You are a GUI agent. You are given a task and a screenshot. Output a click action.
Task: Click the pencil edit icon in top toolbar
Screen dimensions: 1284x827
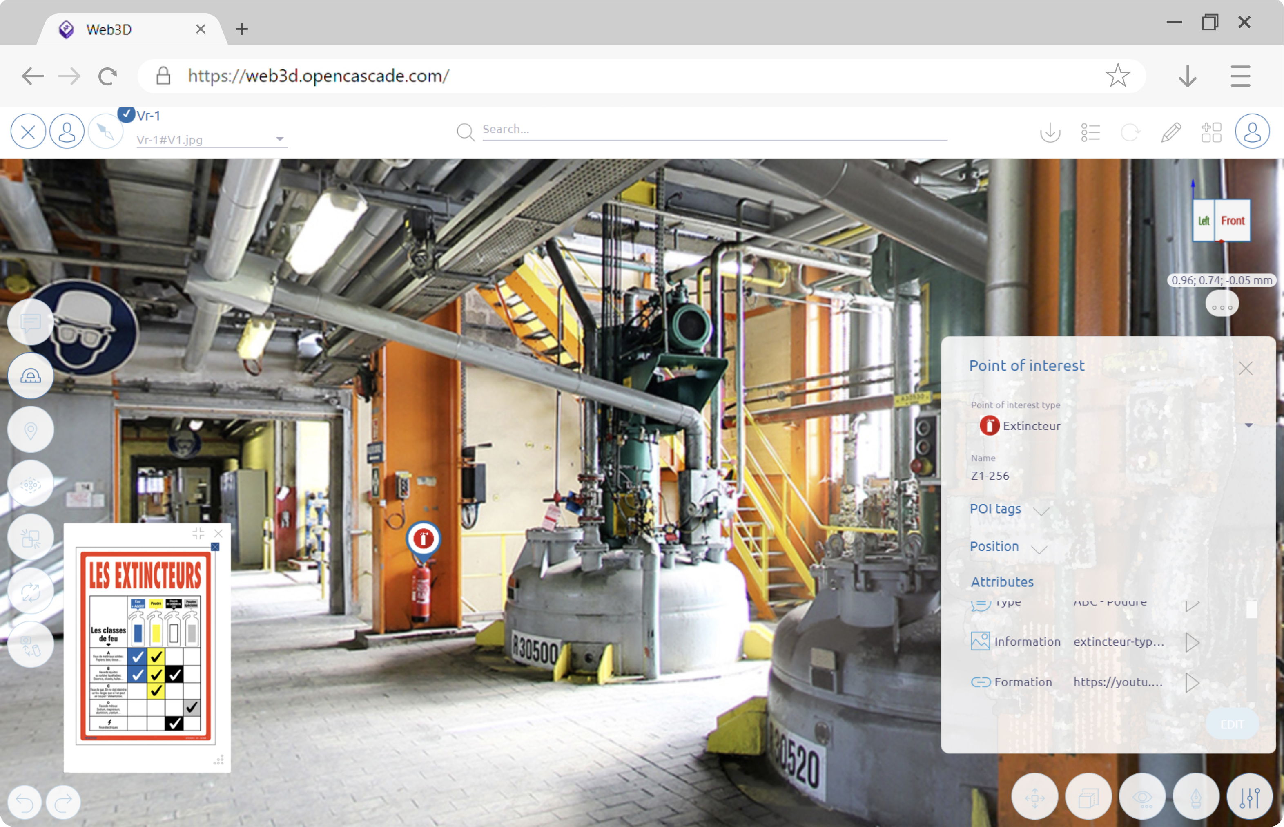click(1171, 132)
